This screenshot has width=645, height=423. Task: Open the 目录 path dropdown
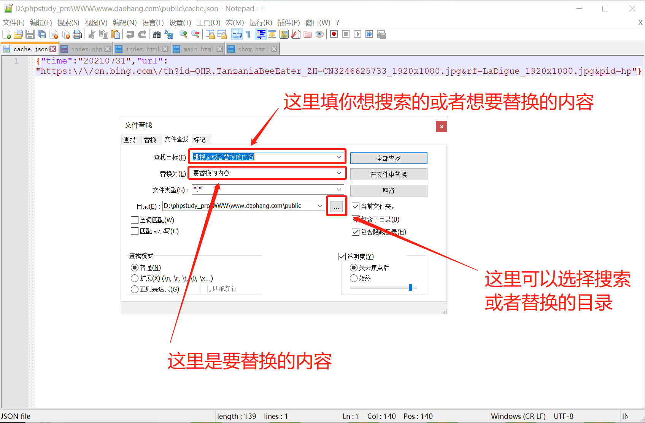[319, 206]
